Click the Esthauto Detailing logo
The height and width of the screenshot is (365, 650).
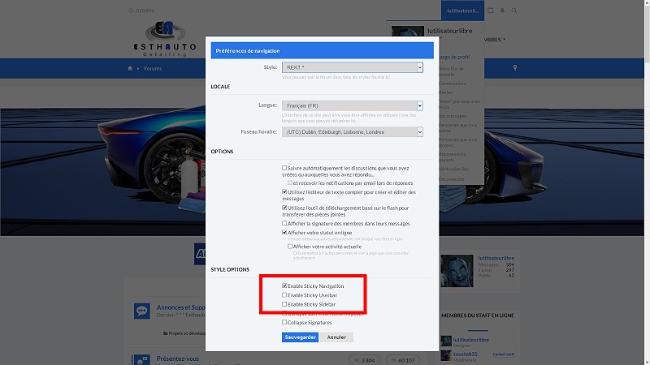[166, 39]
